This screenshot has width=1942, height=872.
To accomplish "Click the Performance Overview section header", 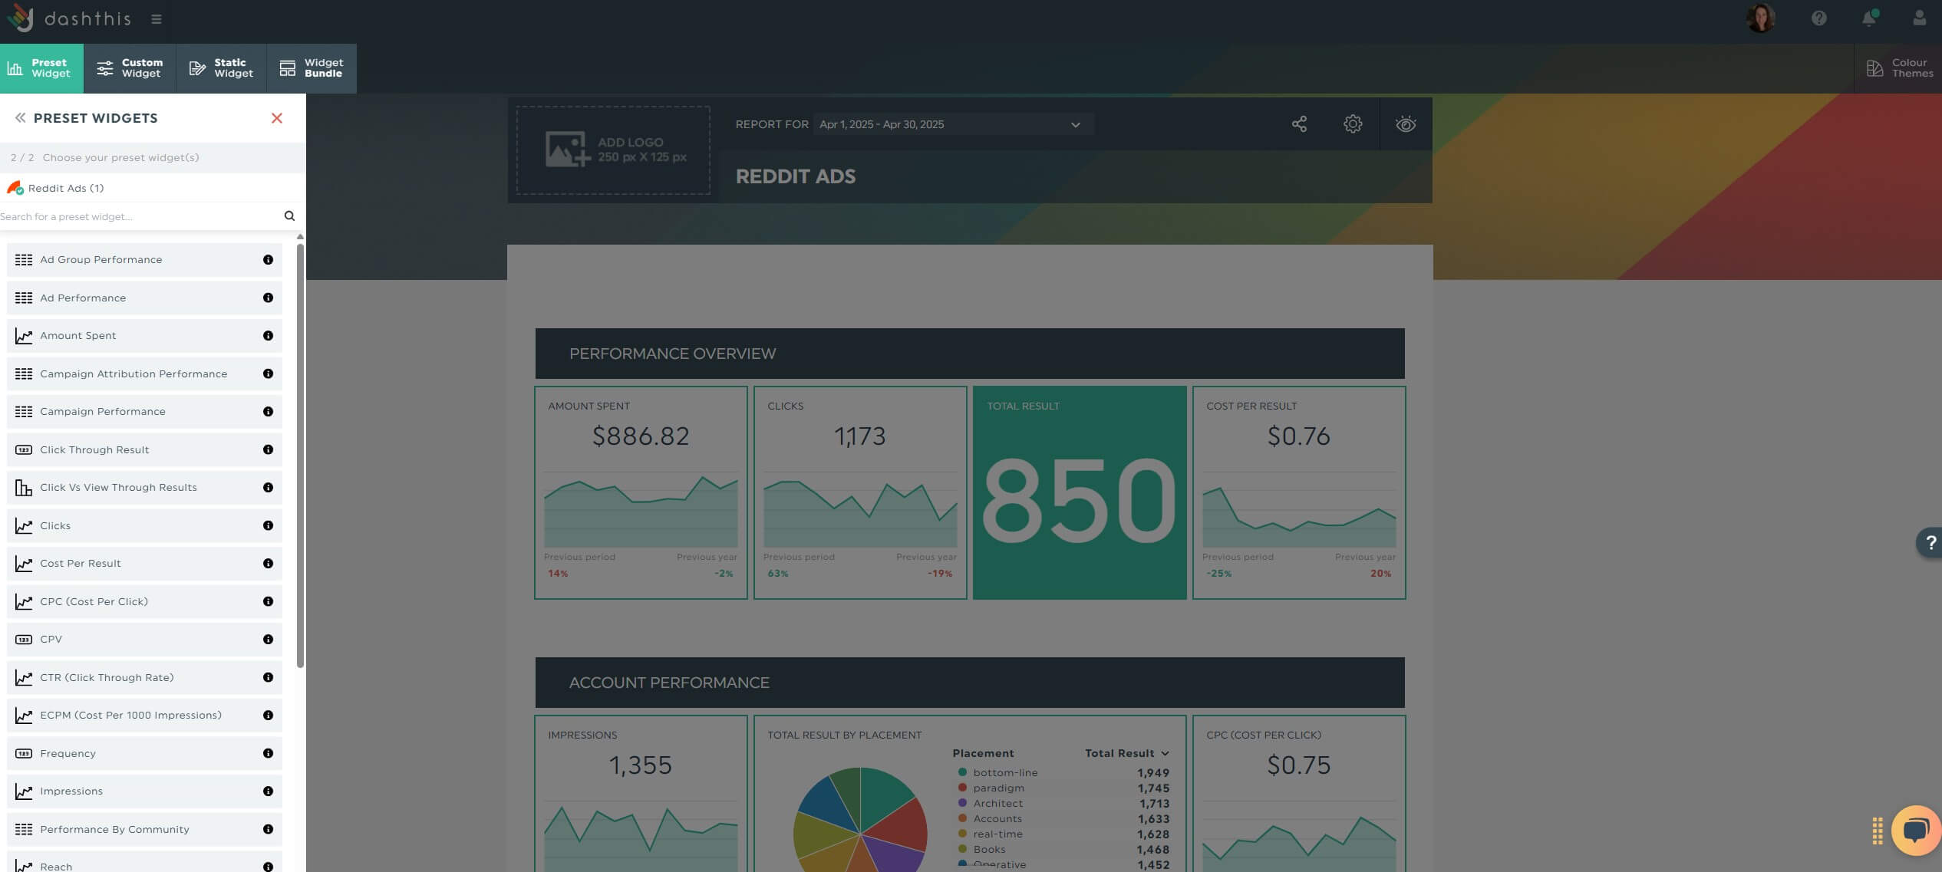I will [970, 354].
